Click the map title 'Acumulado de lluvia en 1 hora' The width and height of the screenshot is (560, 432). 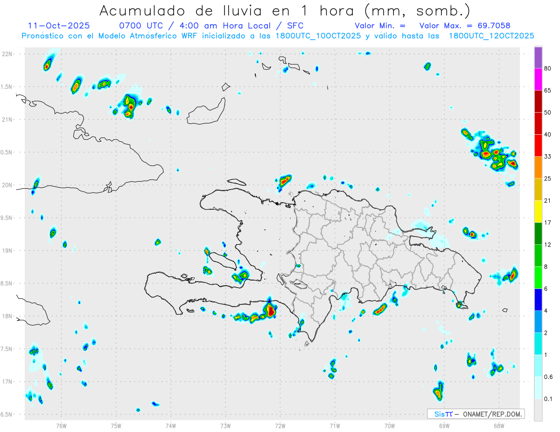click(228, 10)
